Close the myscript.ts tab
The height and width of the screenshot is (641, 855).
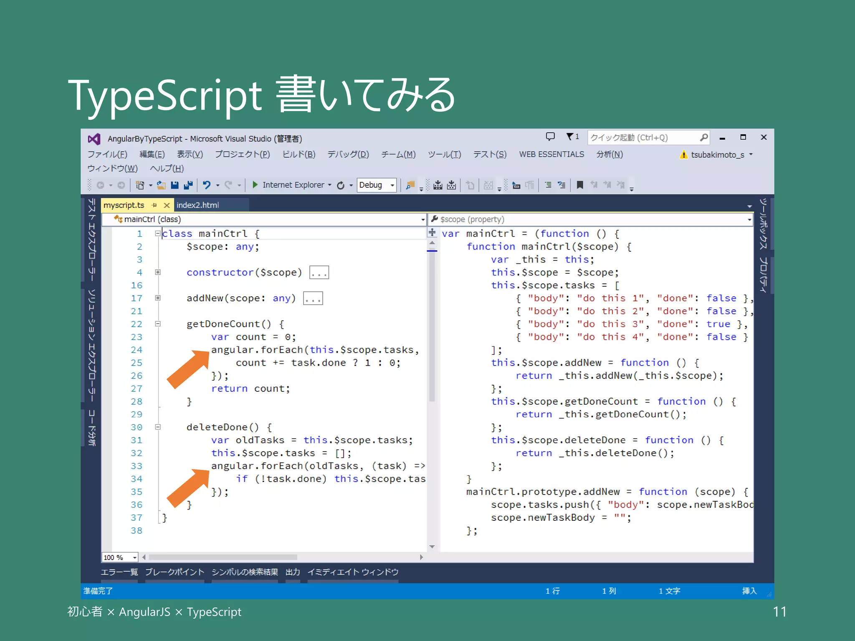pos(167,205)
